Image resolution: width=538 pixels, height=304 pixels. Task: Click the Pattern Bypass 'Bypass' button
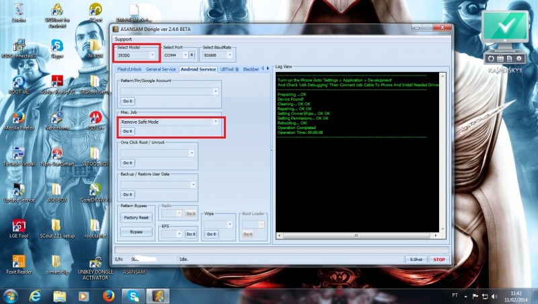[x=137, y=232]
